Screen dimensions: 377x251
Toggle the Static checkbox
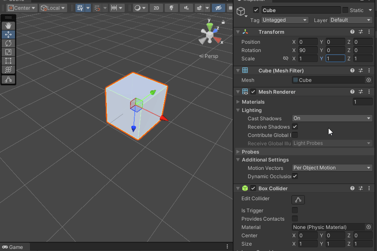(x=345, y=10)
